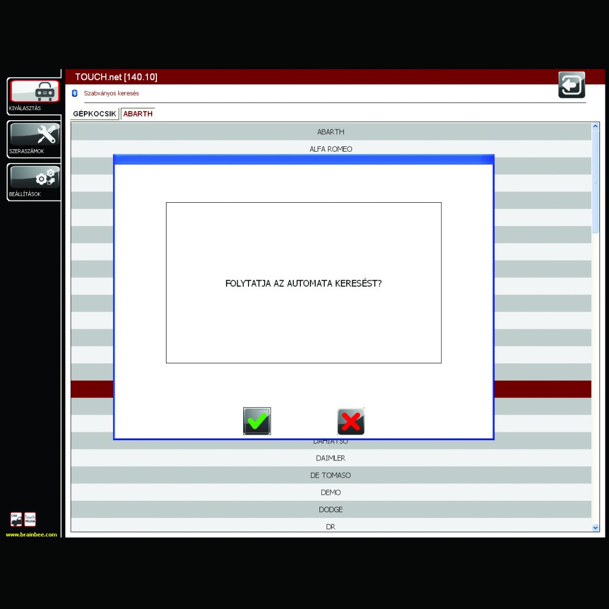Switch to the ABARTH tab
This screenshot has height=609, width=609.
tap(138, 114)
